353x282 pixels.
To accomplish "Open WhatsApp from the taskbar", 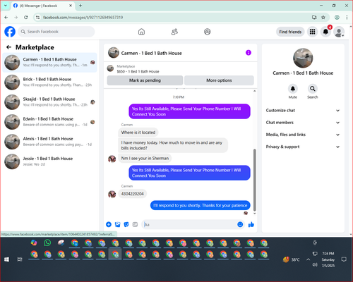I will tap(47, 243).
